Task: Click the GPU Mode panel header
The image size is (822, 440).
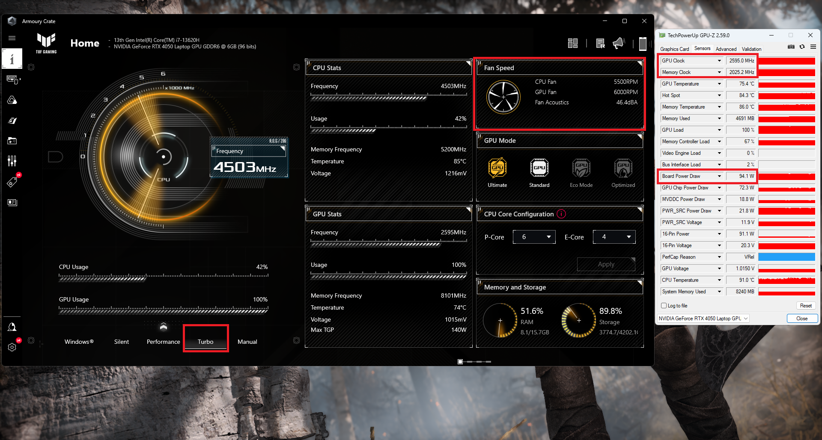Action: coord(560,140)
